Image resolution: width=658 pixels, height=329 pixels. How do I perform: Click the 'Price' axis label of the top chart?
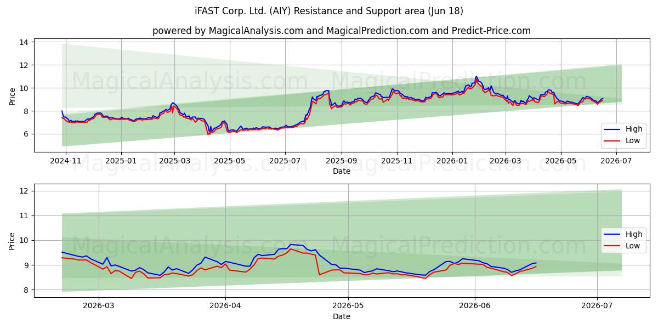tap(12, 97)
